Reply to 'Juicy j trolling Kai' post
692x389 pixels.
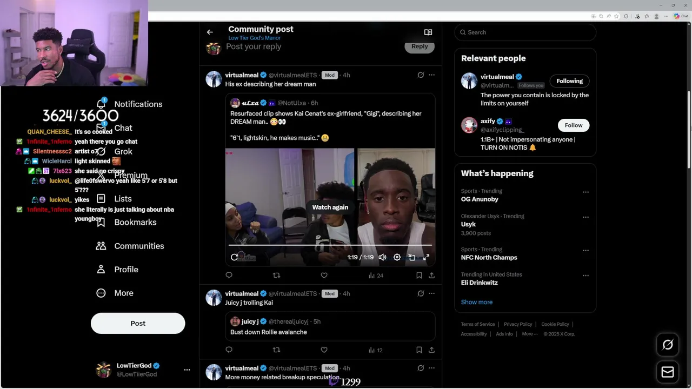coord(229,350)
